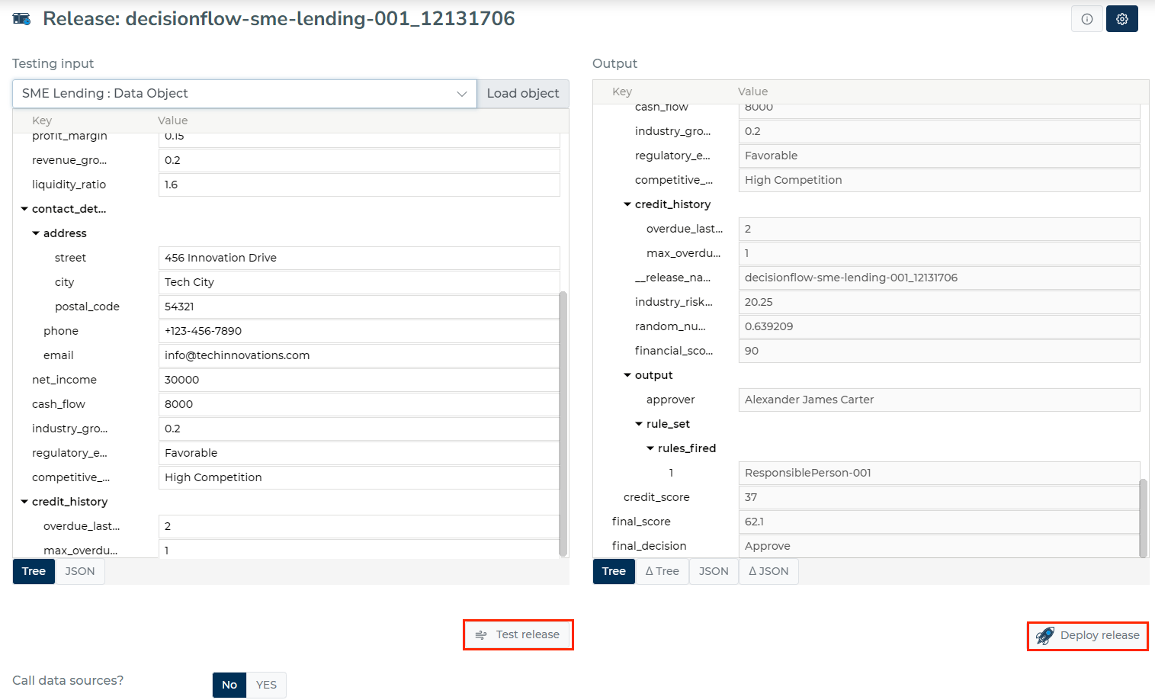Click the rocket icon on Deploy release
This screenshot has width=1155, height=700.
pyautogui.click(x=1045, y=635)
